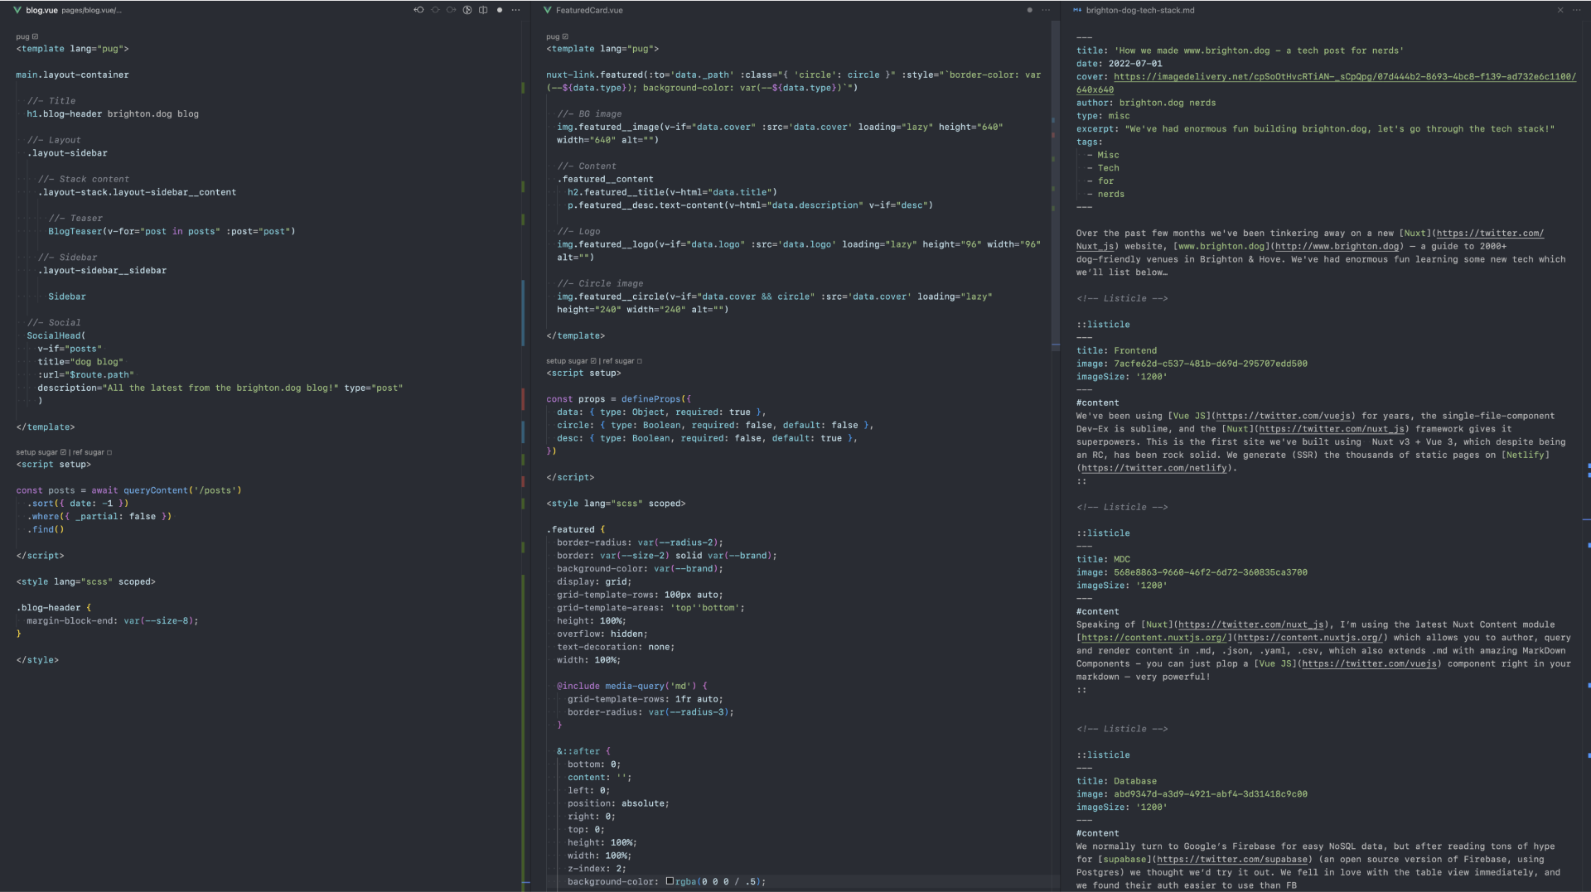The width and height of the screenshot is (1591, 892).
Task: Open the Volar preview icon in blog.vue toolbar
Action: click(467, 10)
